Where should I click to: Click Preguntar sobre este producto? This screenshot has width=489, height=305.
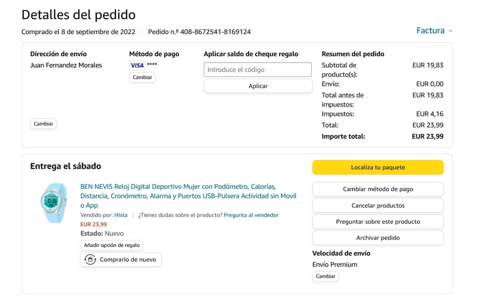pos(378,222)
